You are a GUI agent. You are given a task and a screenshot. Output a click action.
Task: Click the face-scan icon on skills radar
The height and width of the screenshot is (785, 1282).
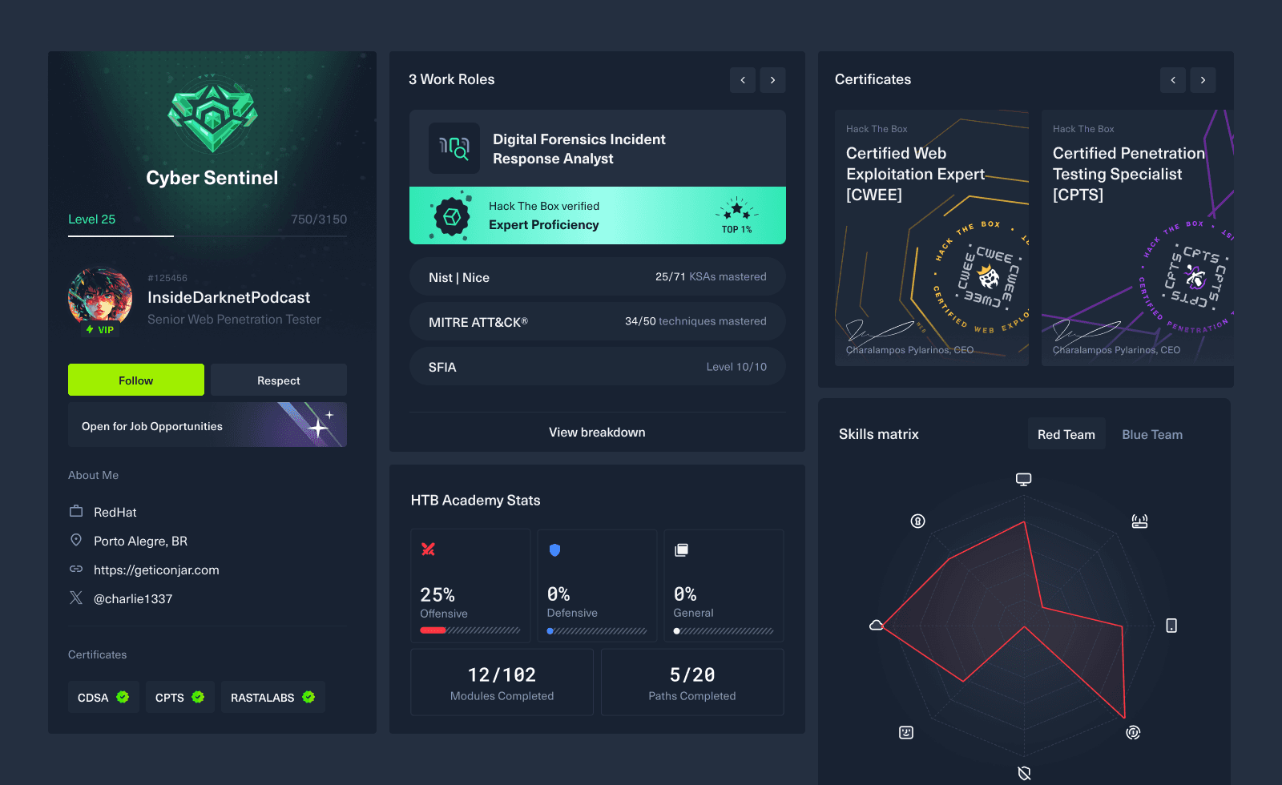click(906, 732)
